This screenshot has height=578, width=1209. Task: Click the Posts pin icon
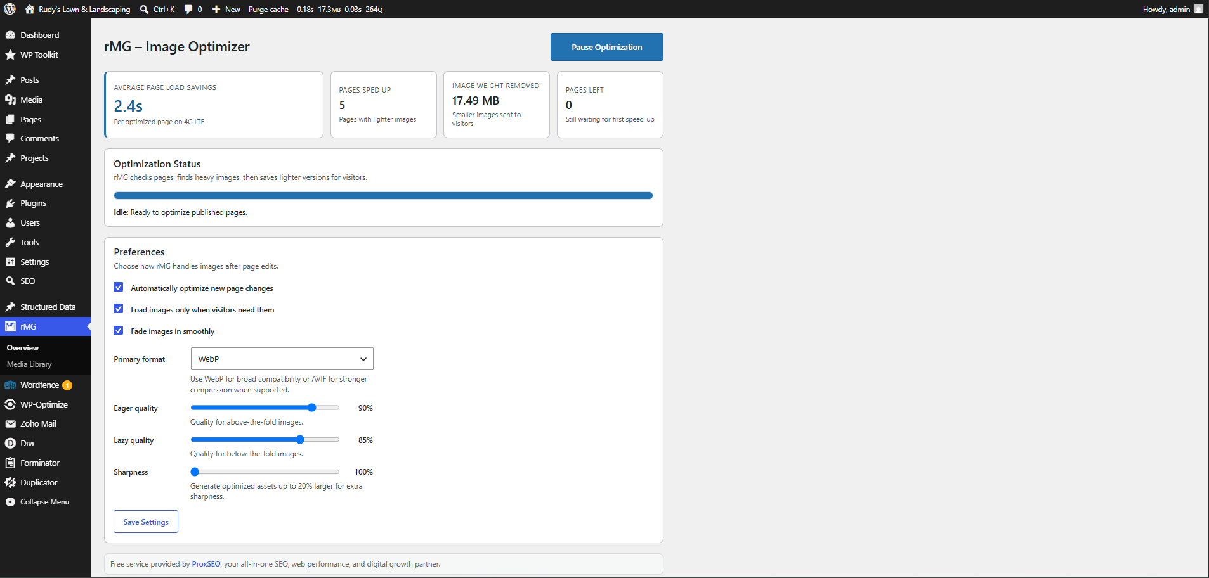pos(10,80)
